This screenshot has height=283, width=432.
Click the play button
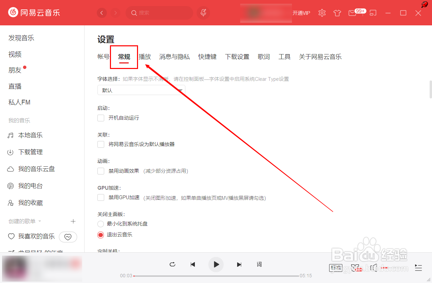tap(216, 264)
